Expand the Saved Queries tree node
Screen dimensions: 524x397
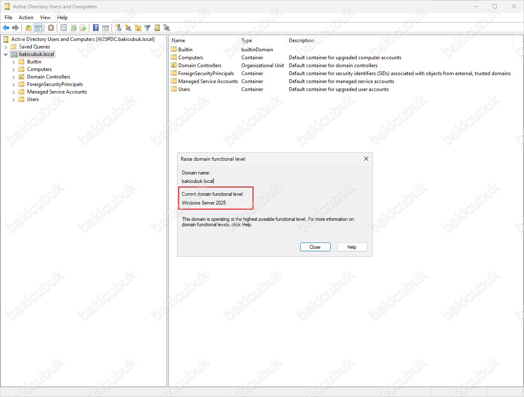coord(5,47)
